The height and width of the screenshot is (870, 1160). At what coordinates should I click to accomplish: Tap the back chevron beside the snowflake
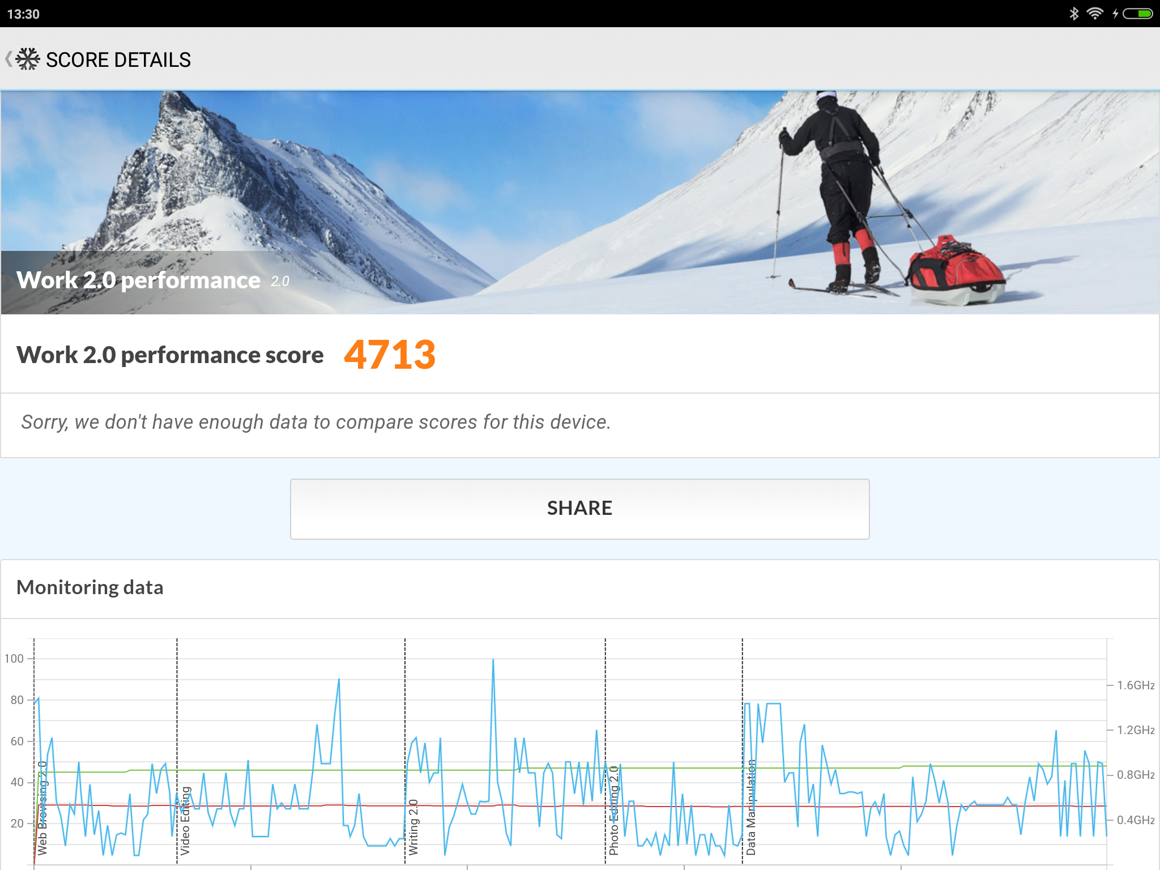(8, 59)
